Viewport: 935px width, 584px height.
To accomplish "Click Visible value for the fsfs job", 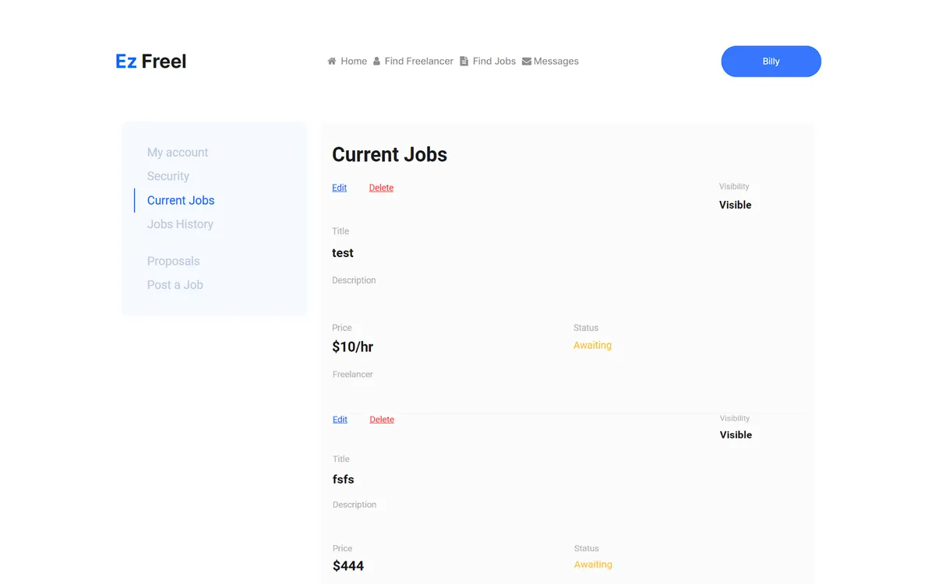I will coord(736,435).
